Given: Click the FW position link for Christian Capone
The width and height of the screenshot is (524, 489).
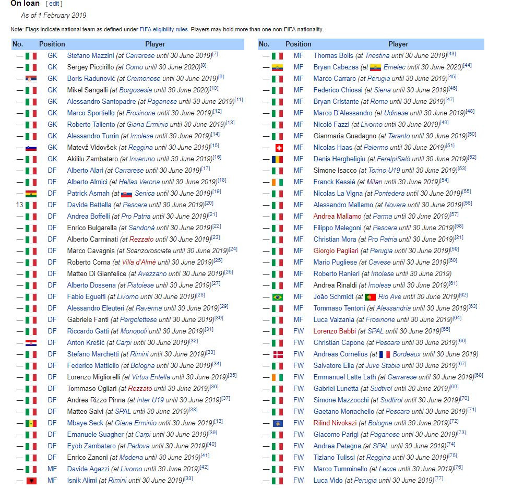Looking at the screenshot, I should tap(299, 342).
